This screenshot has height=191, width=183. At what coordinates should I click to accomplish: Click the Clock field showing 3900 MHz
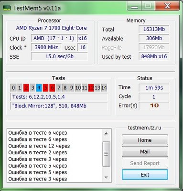click(x=46, y=47)
